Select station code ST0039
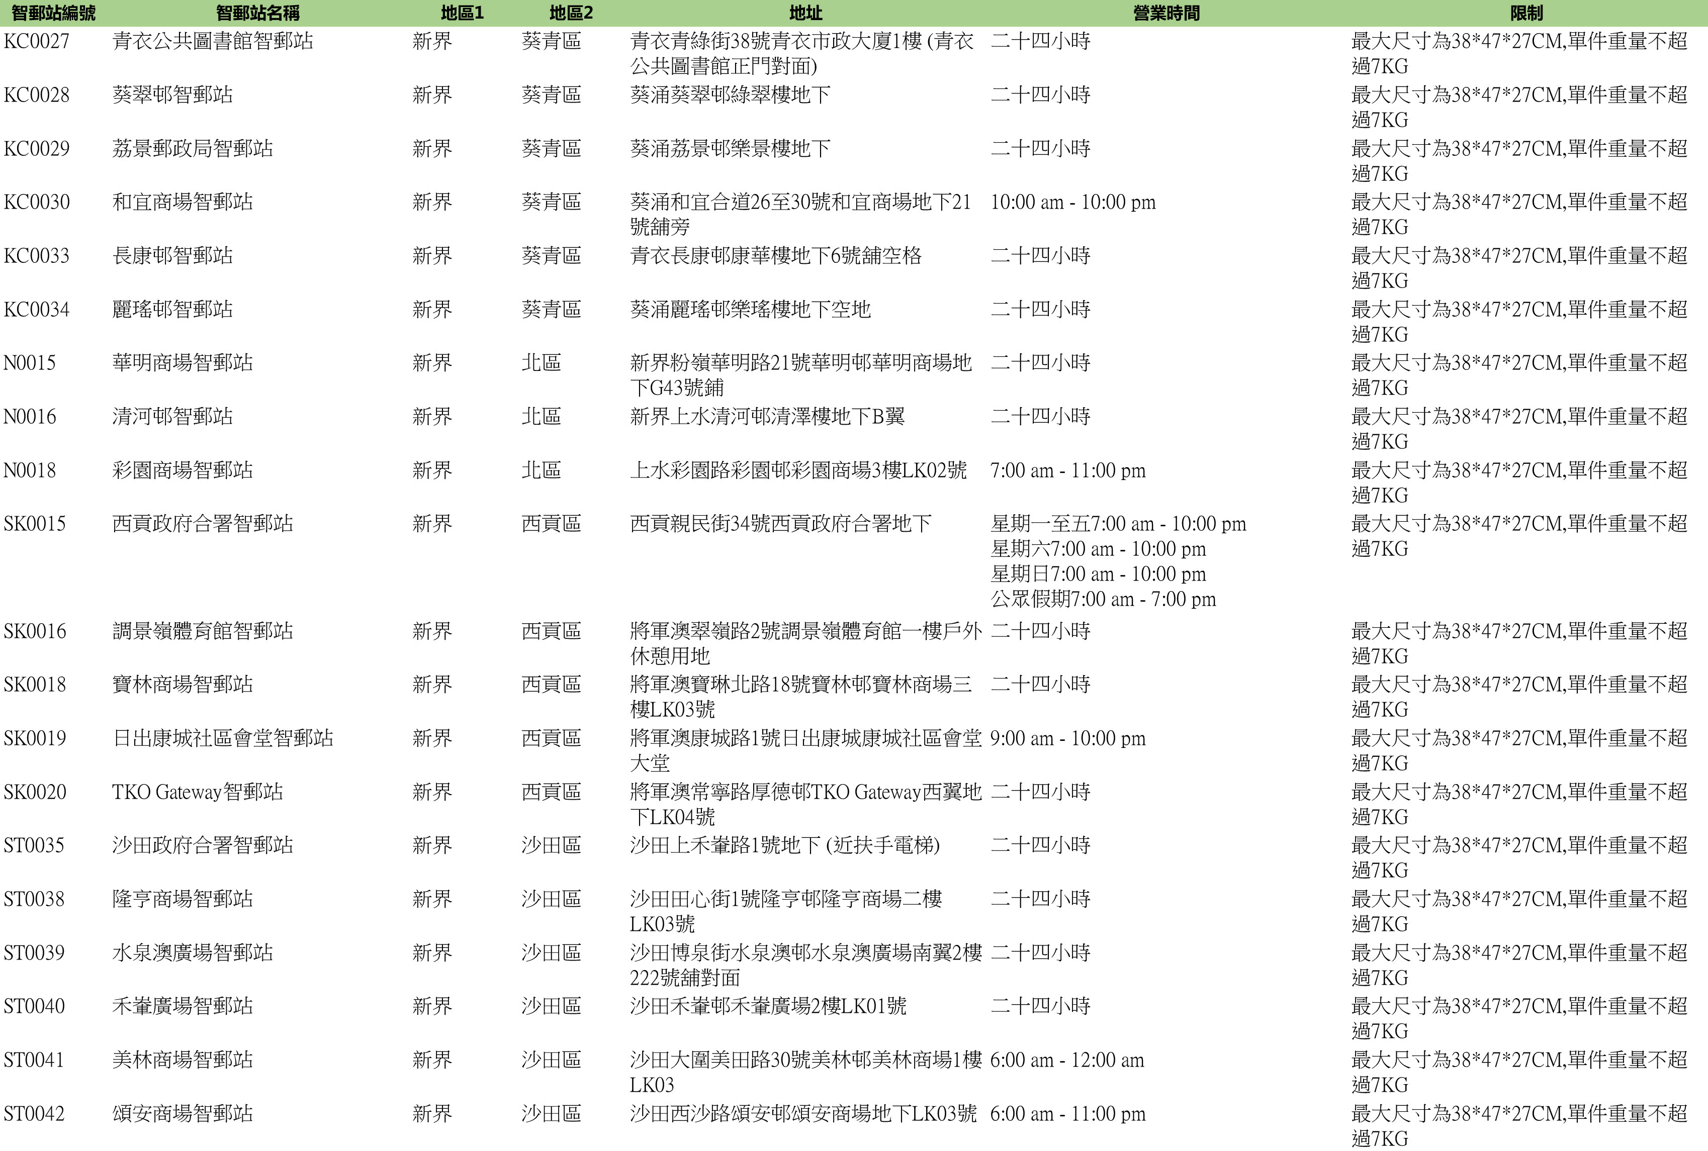 34,952
